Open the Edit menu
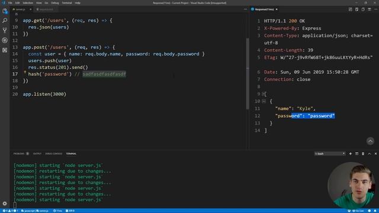Viewport: 379px width, 213px height. click(x=17, y=3)
